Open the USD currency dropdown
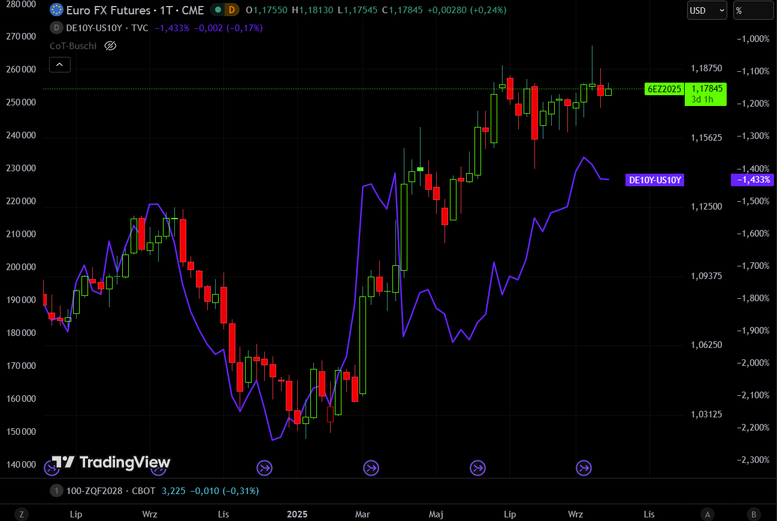 coord(707,10)
